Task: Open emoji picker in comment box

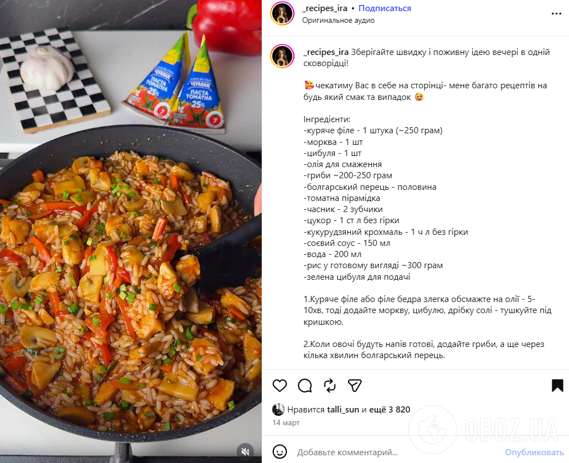Action: (279, 452)
